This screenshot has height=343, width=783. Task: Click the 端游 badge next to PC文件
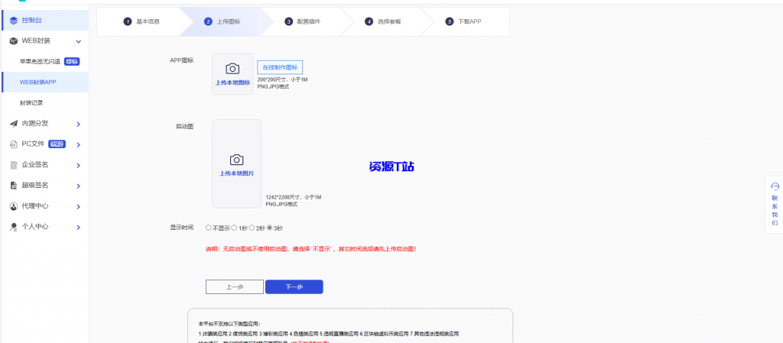tap(57, 144)
